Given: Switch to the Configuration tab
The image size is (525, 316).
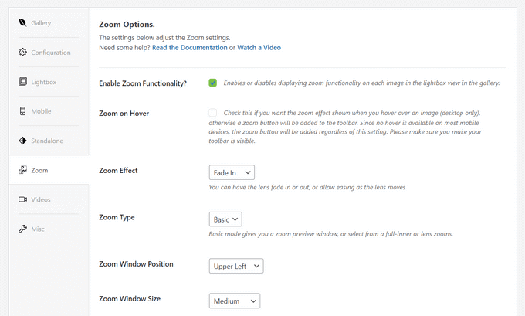Looking at the screenshot, I should tap(49, 53).
